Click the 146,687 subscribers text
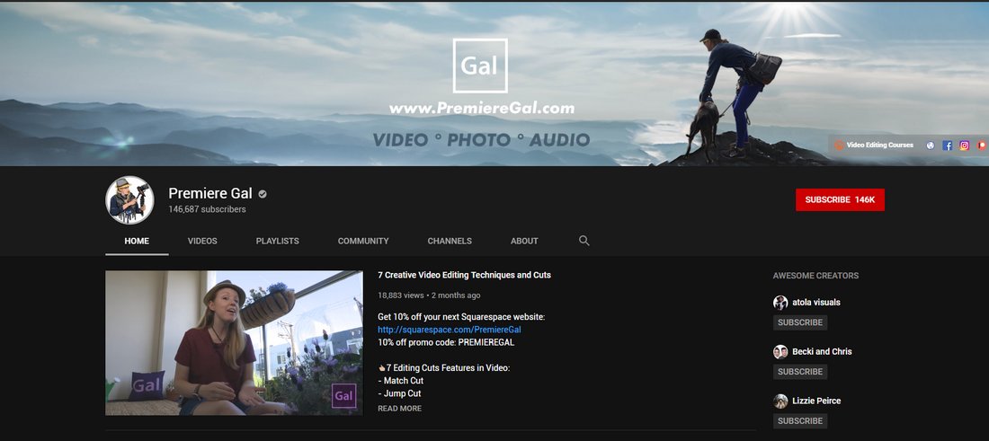Screen dimensions: 989x441 click(207, 209)
